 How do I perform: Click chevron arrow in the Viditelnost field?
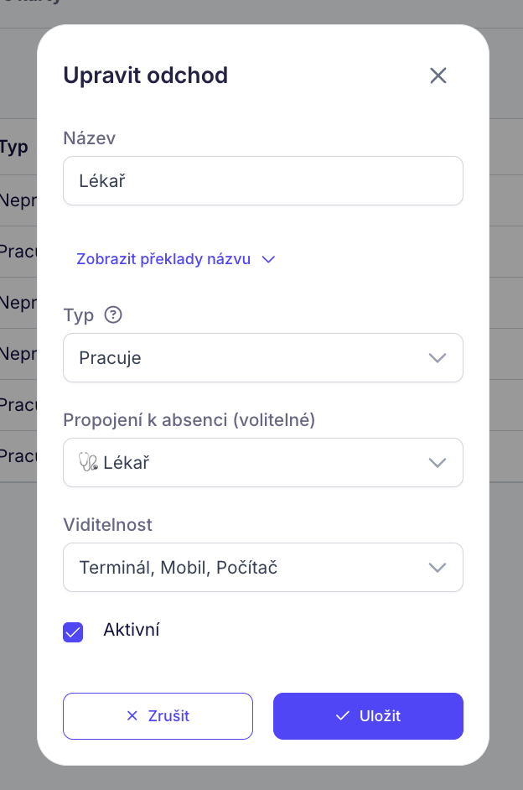click(437, 568)
